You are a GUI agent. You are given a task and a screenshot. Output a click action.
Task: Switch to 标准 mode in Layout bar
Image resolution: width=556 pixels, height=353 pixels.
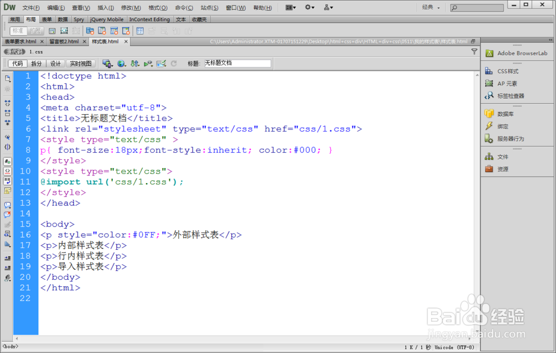[x=18, y=31]
